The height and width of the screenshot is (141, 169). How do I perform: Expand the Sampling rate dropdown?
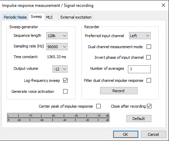click(57, 47)
